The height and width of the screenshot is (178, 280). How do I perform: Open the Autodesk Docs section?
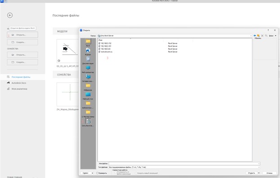click(19, 83)
